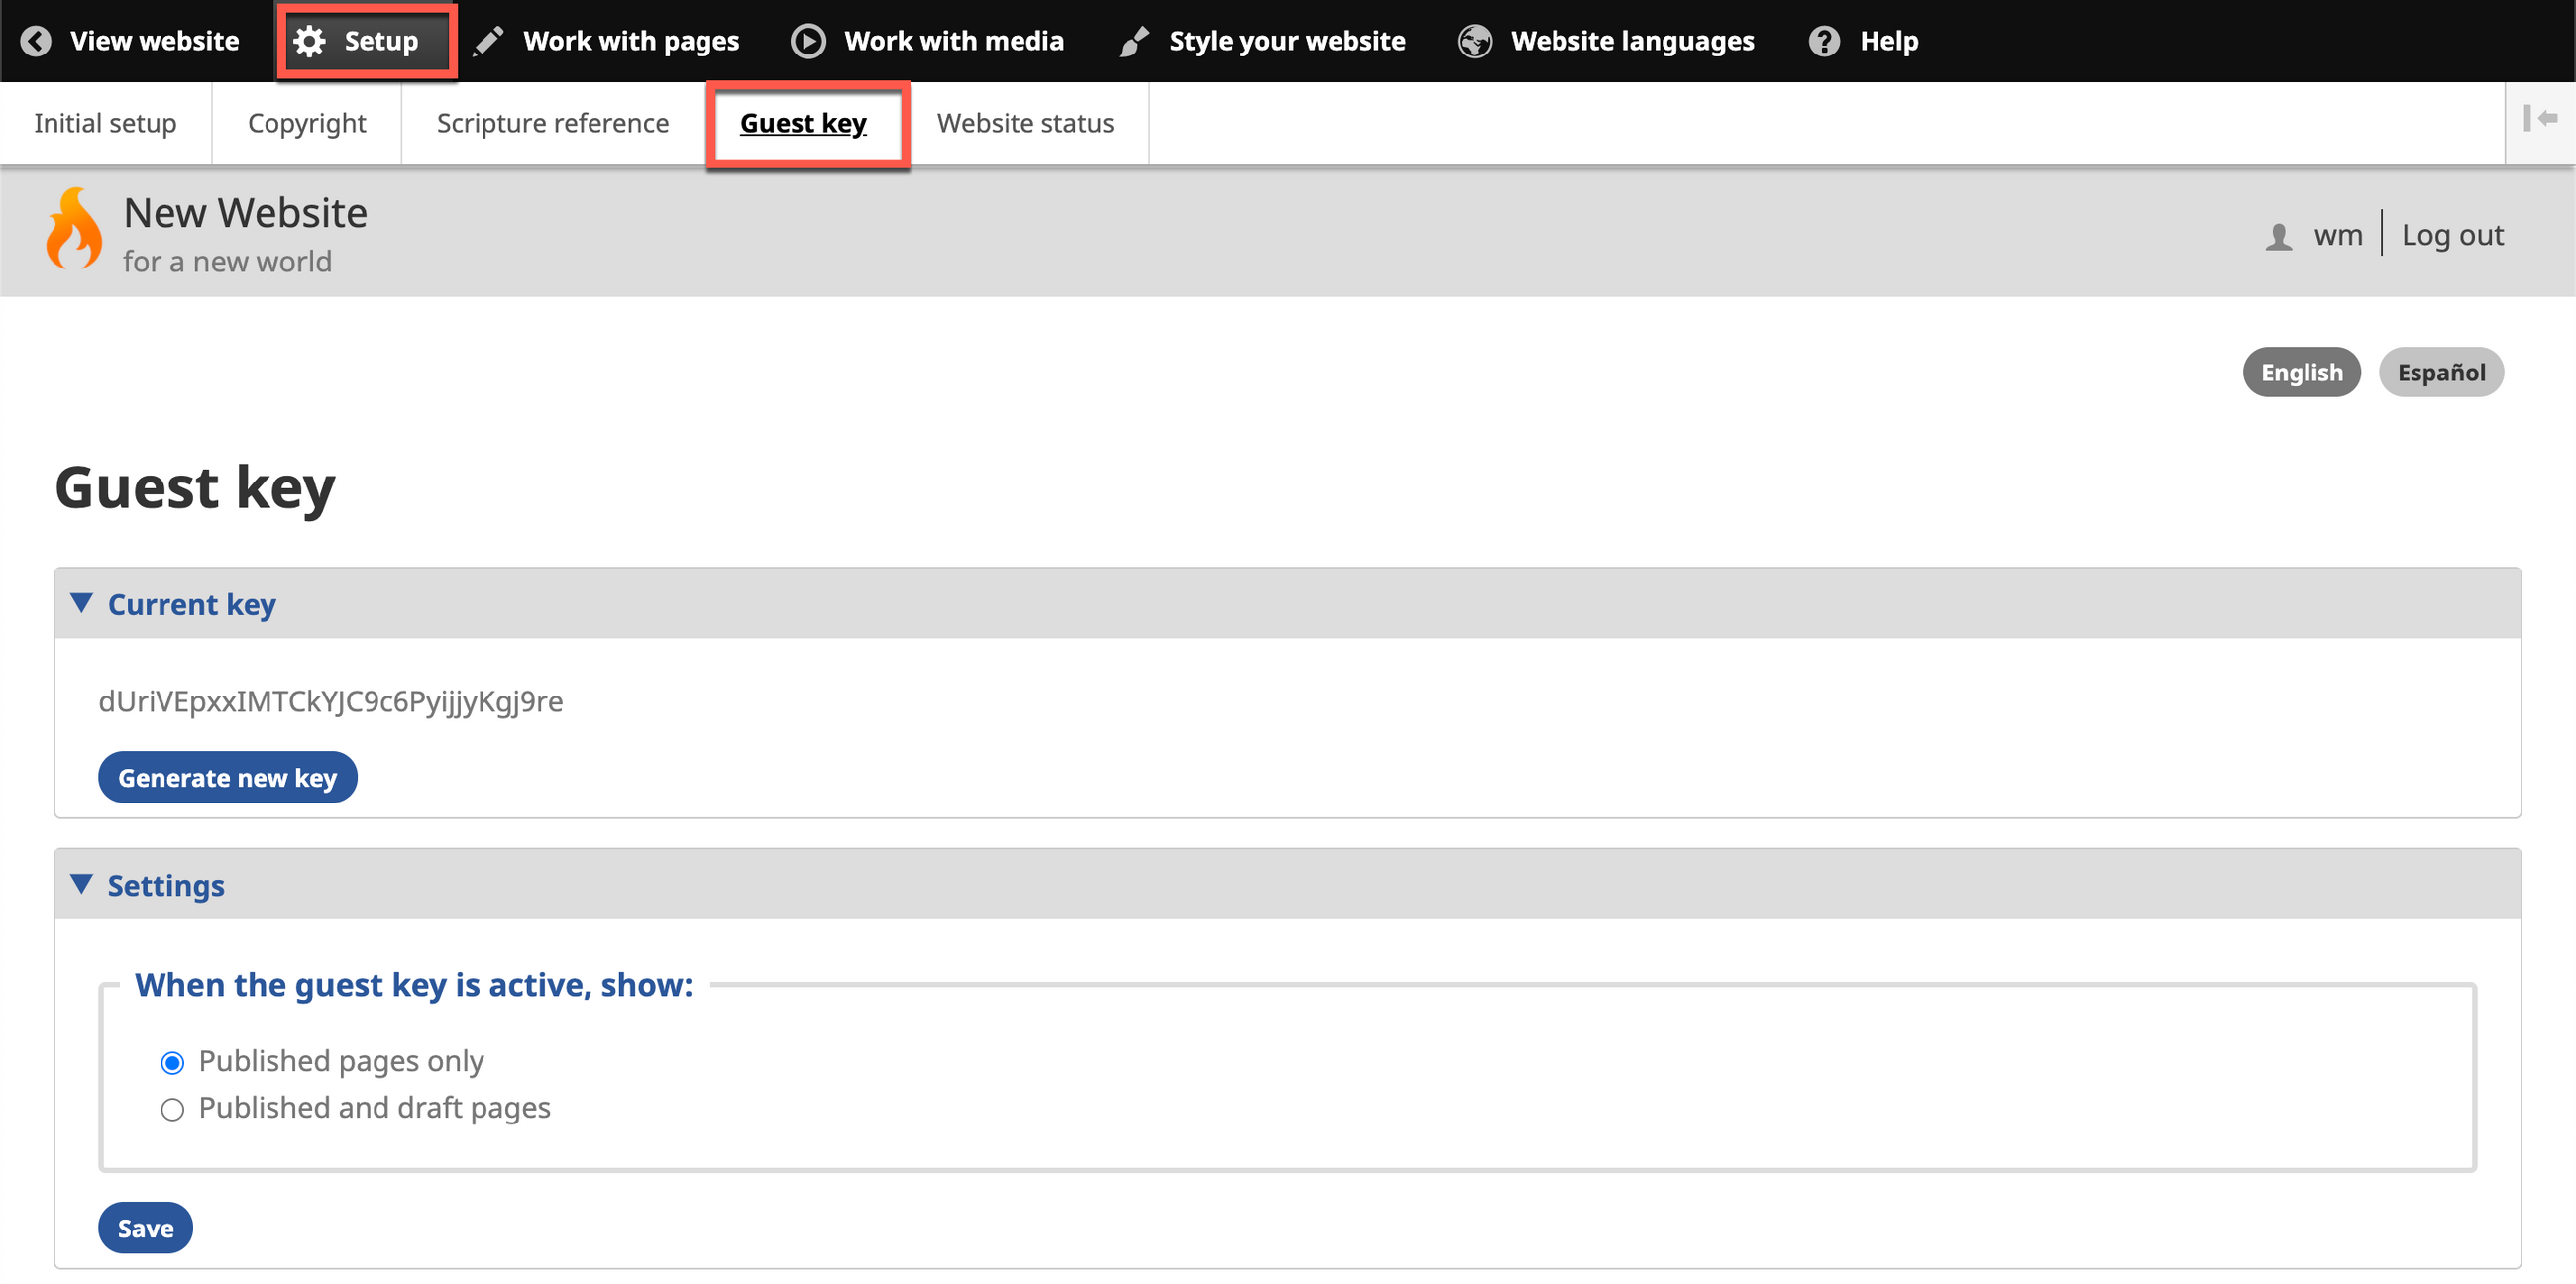Click the Setup gear icon
Viewport: 2576px width, 1284px height.
coord(310,41)
